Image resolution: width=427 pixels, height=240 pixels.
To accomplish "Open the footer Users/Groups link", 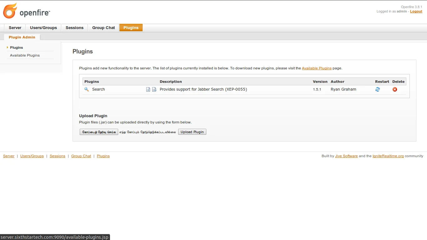I will [x=32, y=156].
